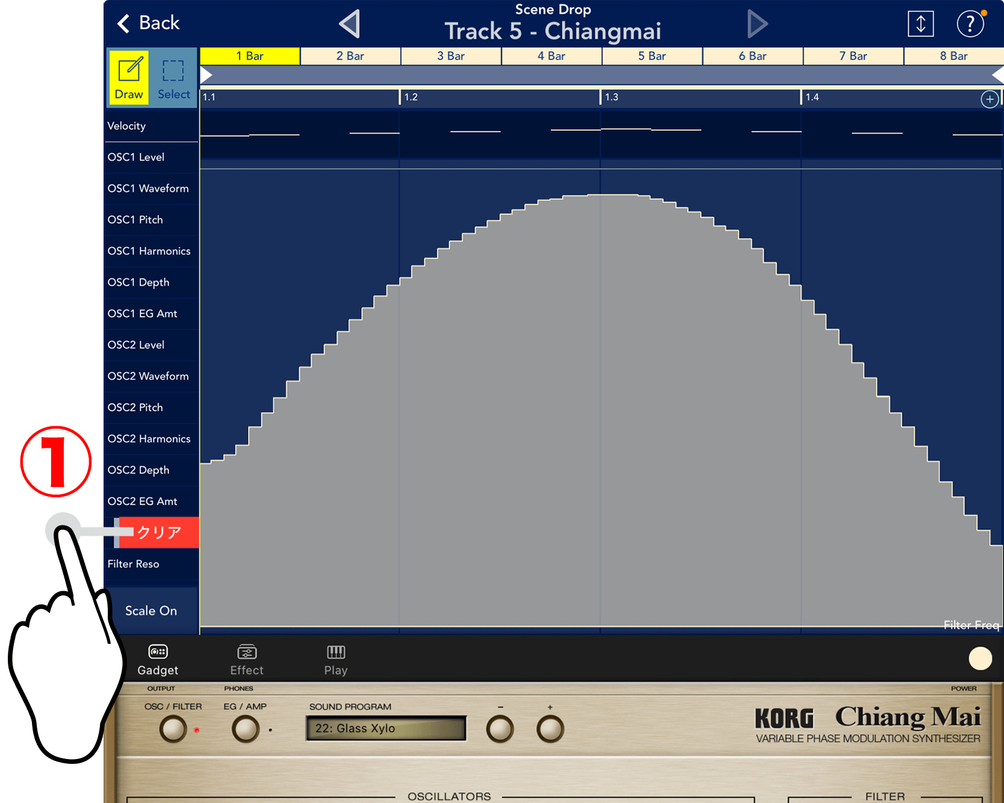The height and width of the screenshot is (803, 1004).
Task: Click the plus program knob
Action: (550, 729)
